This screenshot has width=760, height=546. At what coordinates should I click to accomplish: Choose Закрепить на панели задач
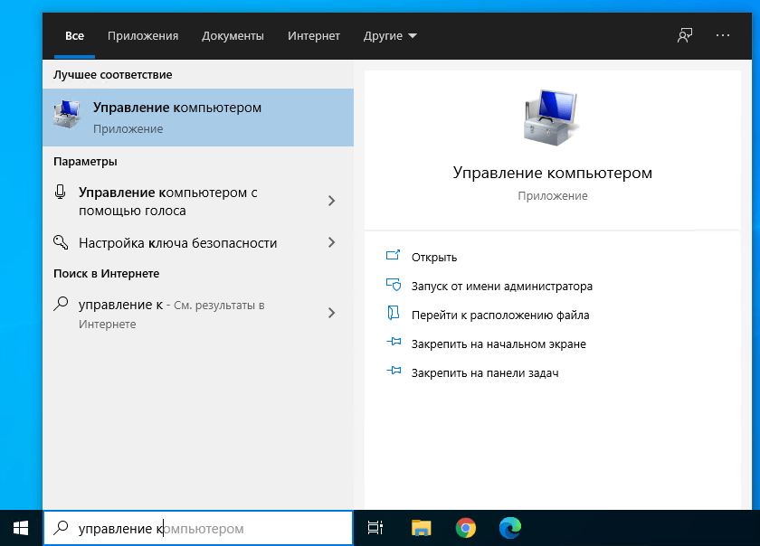485,373
